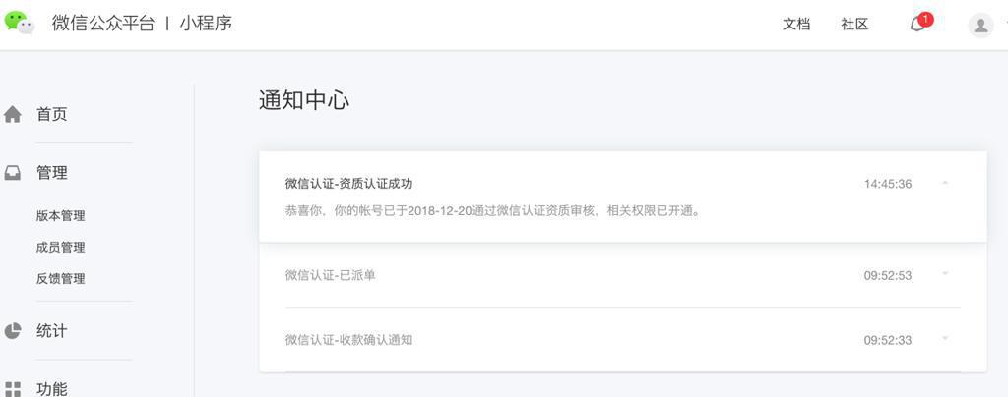Image resolution: width=1008 pixels, height=397 pixels.
Task: Click the 管理 inbox tray icon
Action: (x=13, y=173)
